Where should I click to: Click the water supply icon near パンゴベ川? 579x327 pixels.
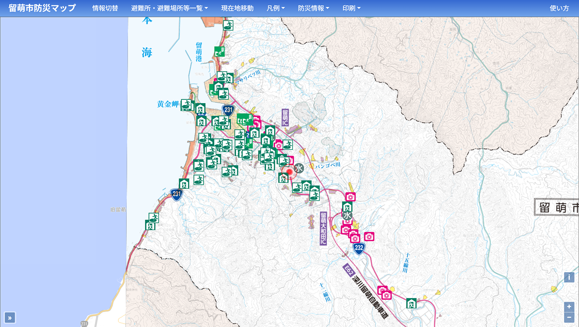[299, 168]
